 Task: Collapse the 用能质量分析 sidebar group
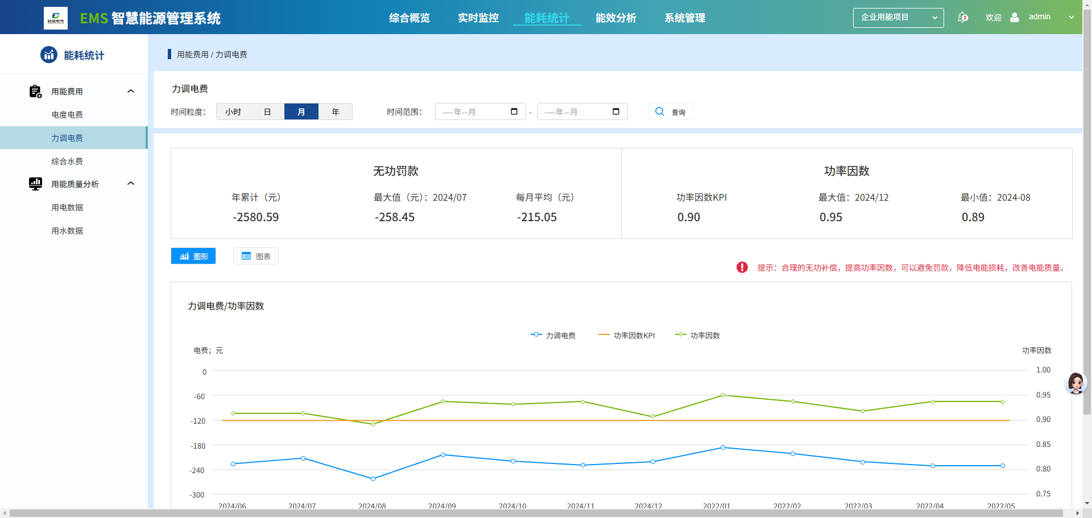(x=131, y=183)
